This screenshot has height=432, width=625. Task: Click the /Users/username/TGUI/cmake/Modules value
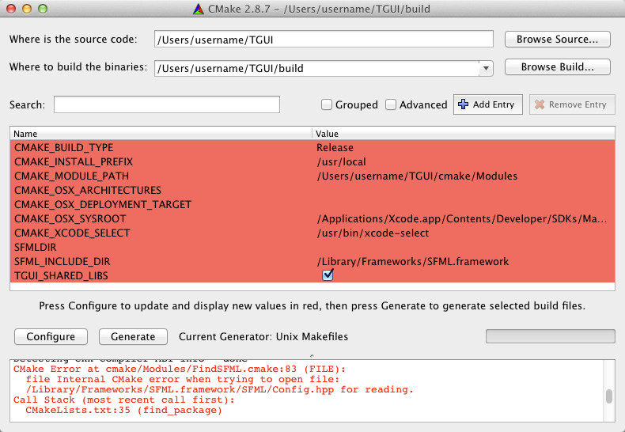[x=417, y=176]
